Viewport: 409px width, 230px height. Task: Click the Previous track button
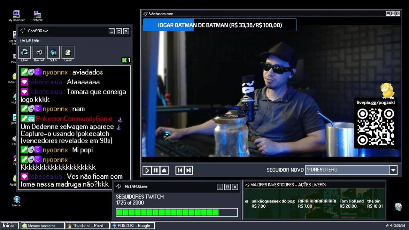tap(180, 170)
